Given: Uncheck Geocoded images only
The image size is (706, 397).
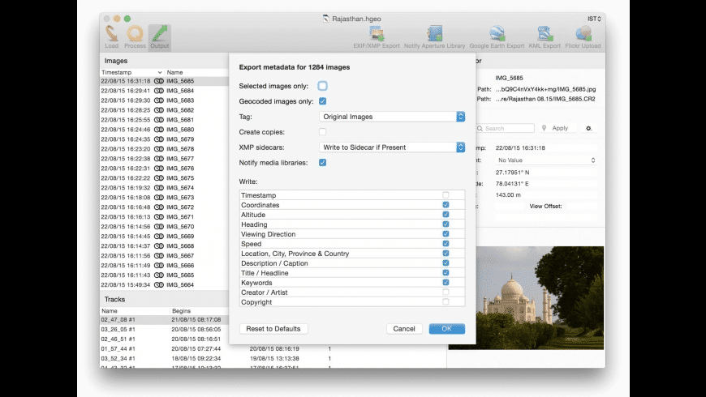Looking at the screenshot, I should (322, 101).
